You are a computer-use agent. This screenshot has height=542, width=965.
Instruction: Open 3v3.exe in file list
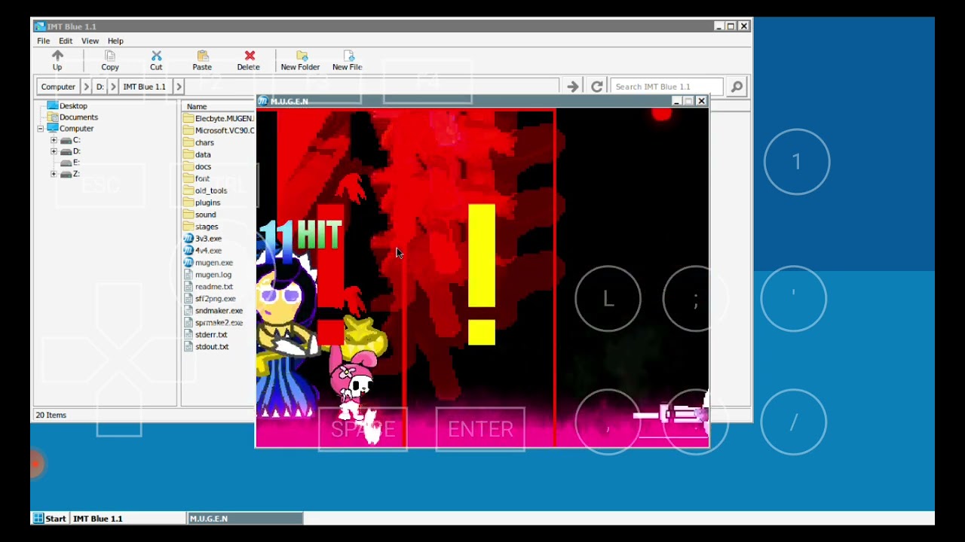[x=203, y=239]
